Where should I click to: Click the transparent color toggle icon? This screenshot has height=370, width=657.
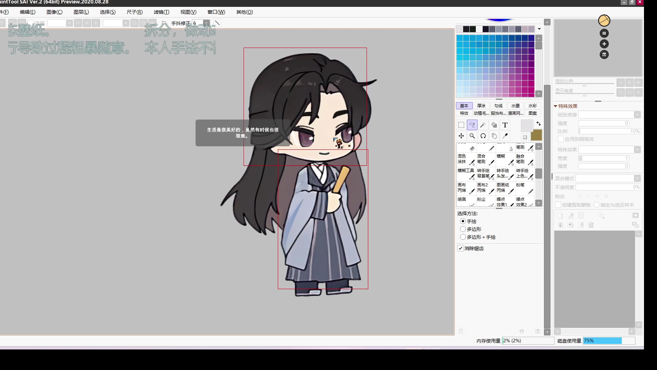[x=525, y=137]
